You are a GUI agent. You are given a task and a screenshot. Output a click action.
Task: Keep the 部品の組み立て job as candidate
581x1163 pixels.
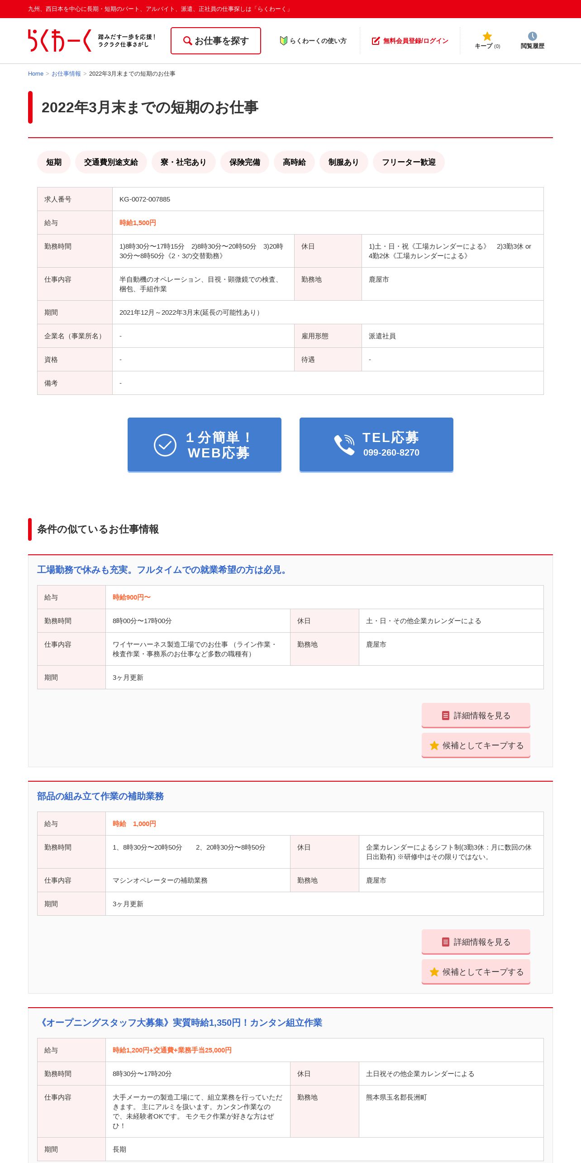click(x=476, y=972)
